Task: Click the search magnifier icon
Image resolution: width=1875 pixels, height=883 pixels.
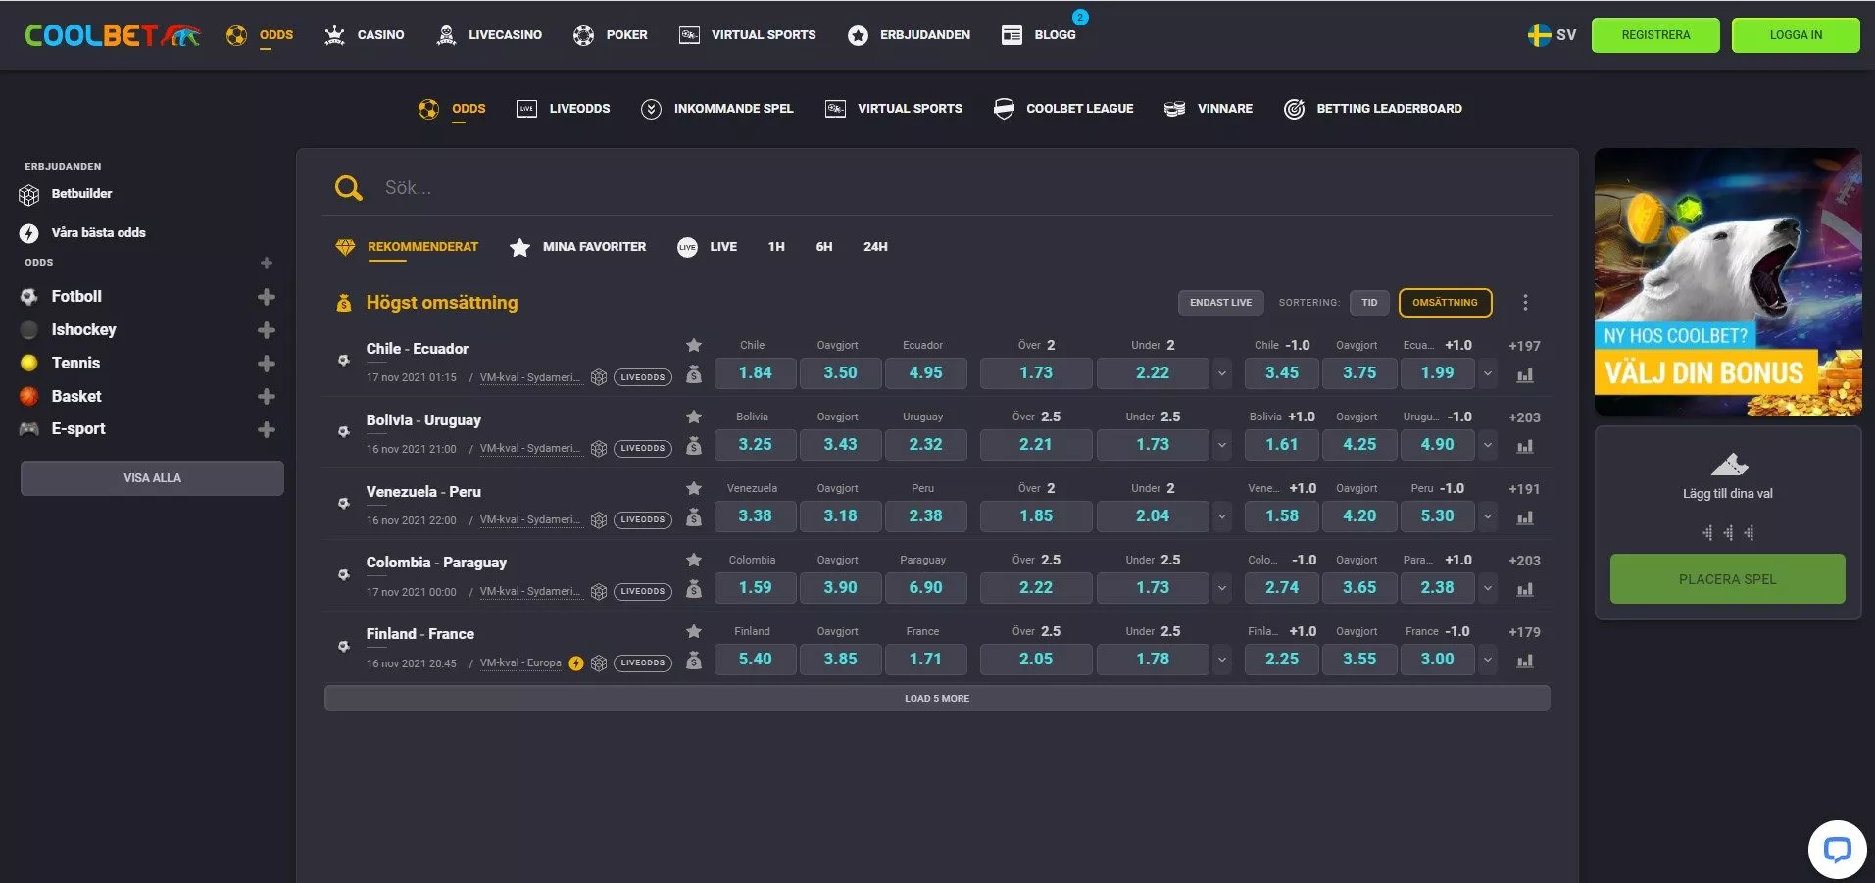Action: click(x=348, y=187)
